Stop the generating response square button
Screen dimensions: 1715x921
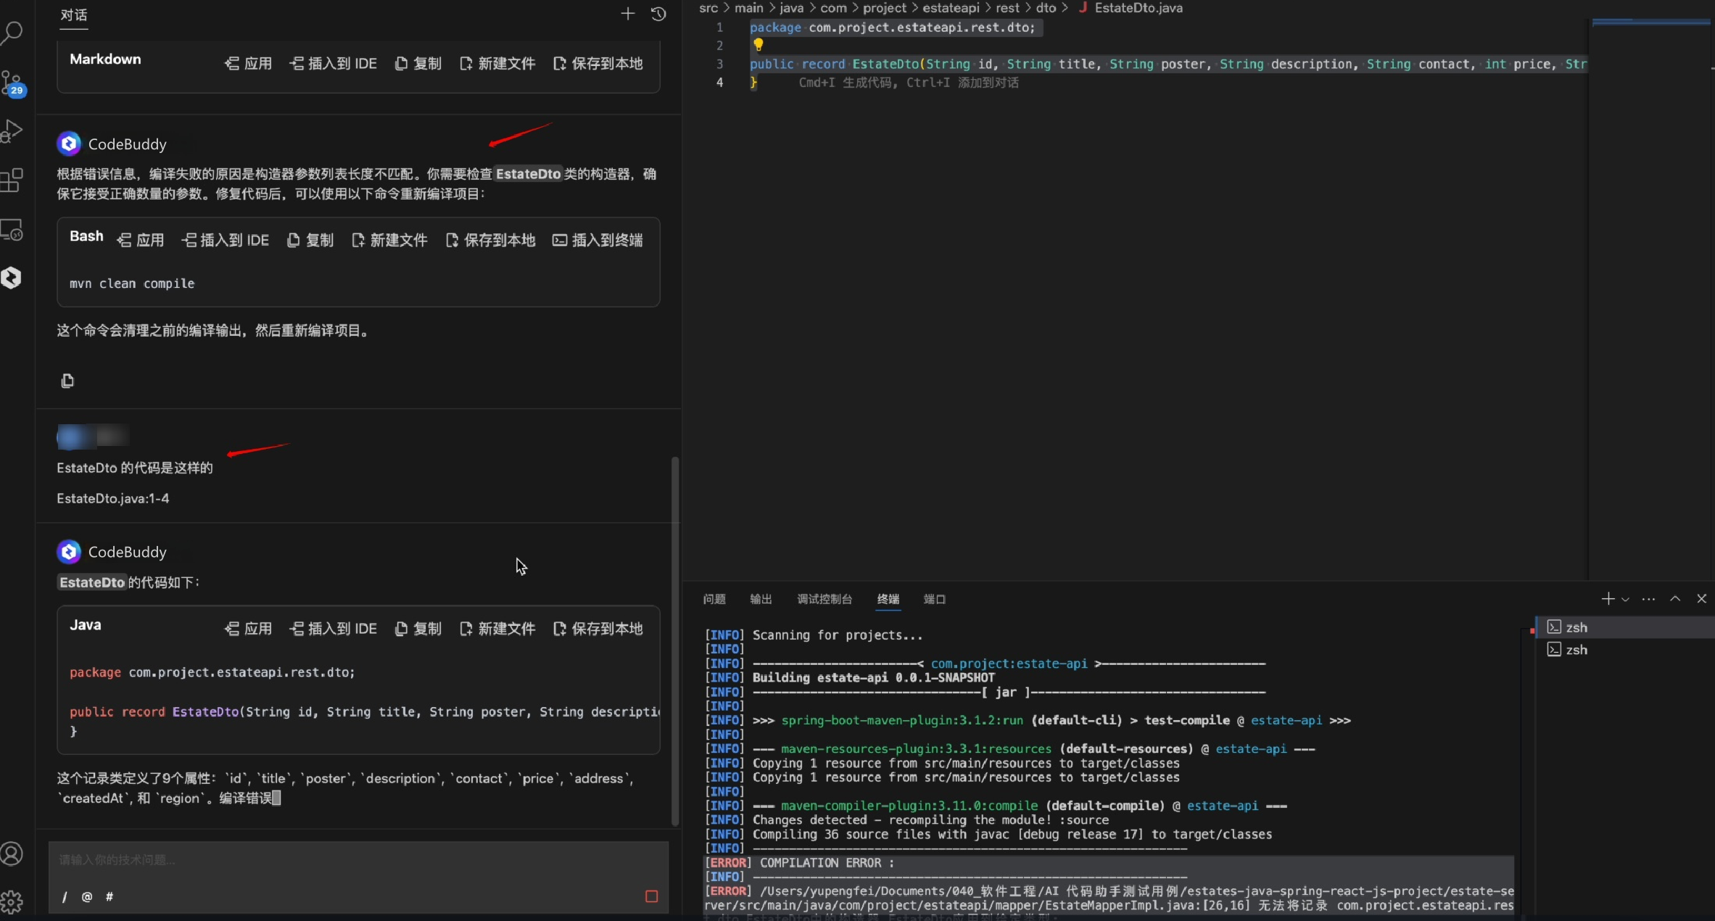[651, 896]
